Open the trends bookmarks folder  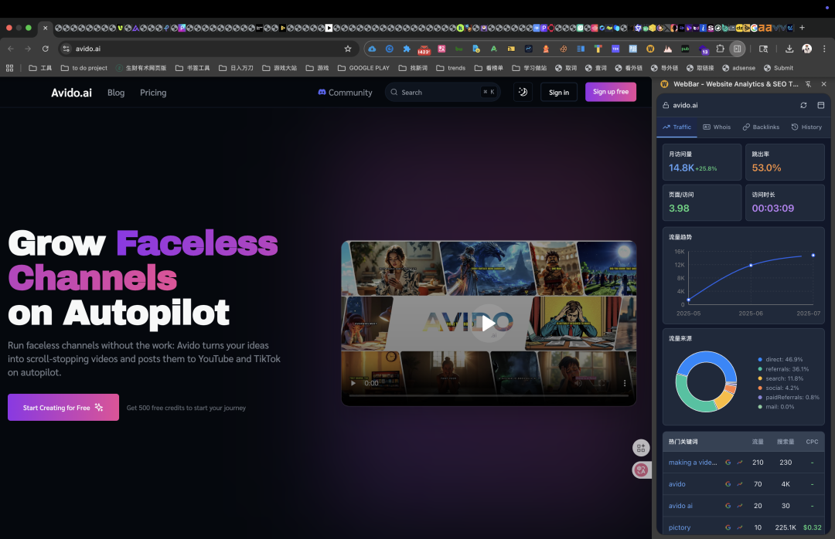point(451,68)
